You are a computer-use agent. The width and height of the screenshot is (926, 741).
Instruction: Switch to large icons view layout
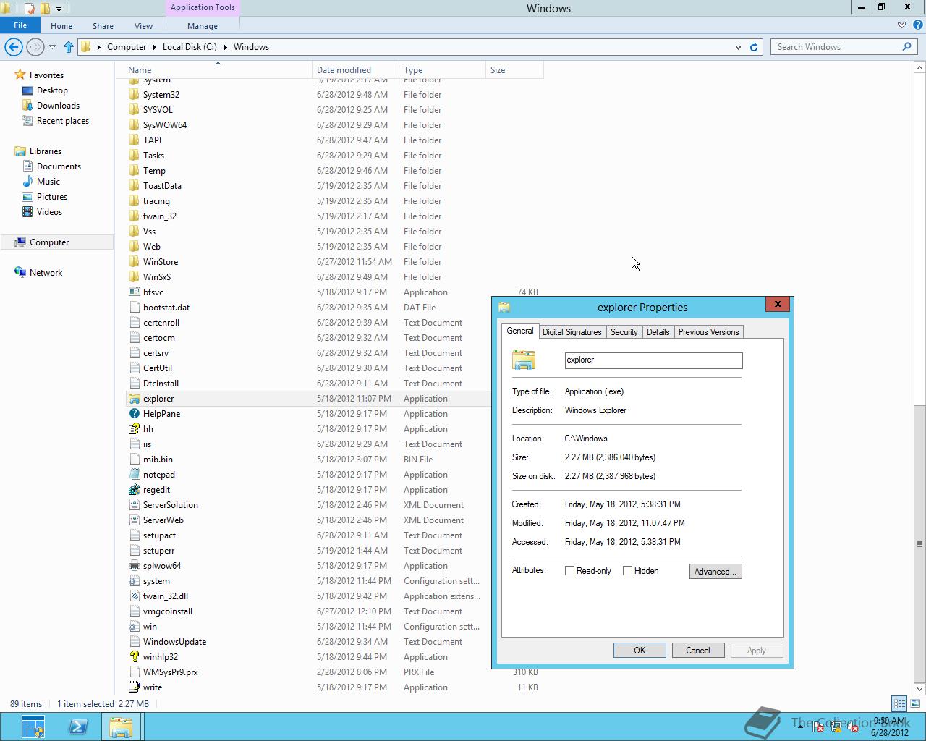coord(914,703)
